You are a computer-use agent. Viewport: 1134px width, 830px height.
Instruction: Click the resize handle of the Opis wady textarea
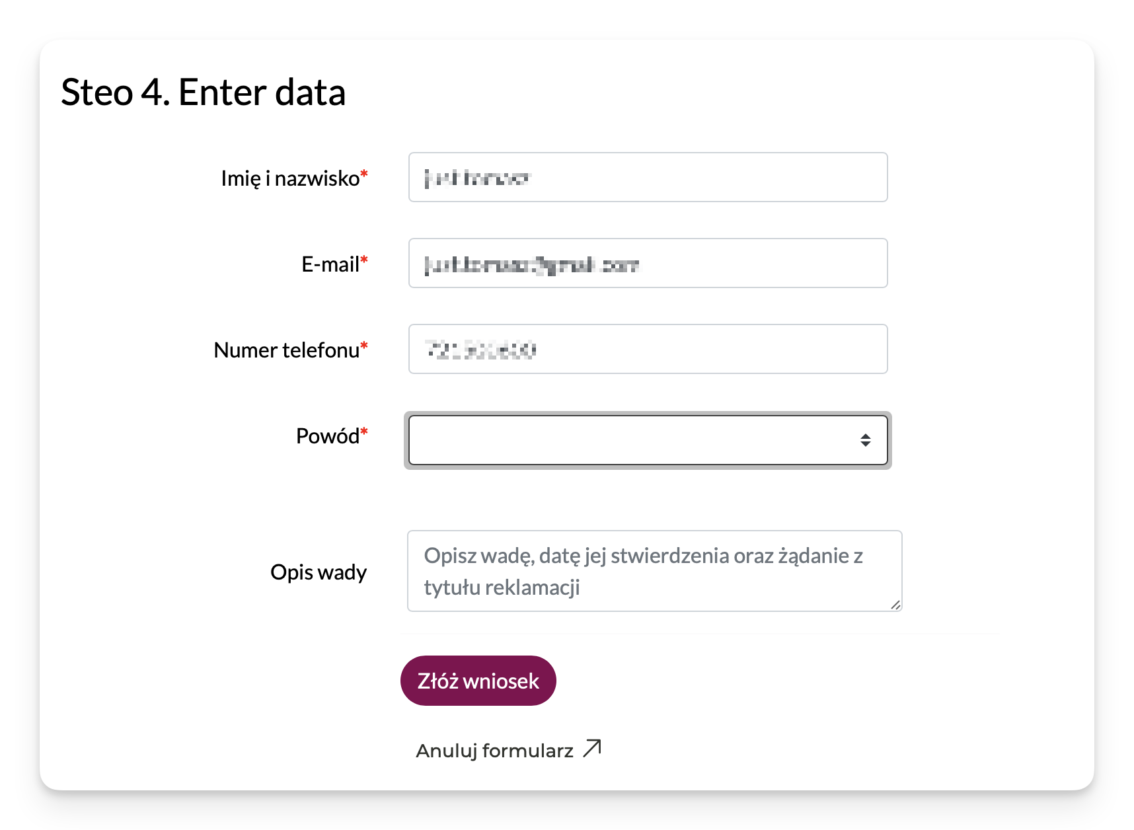click(895, 605)
